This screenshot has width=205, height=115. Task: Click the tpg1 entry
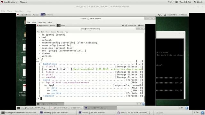click(51, 85)
